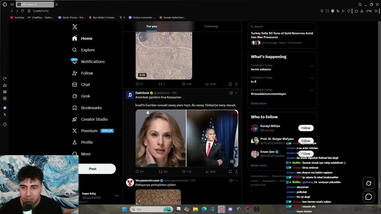This screenshot has height=214, width=381.
Task: Select the Home / X browser tab
Action: 35,4
